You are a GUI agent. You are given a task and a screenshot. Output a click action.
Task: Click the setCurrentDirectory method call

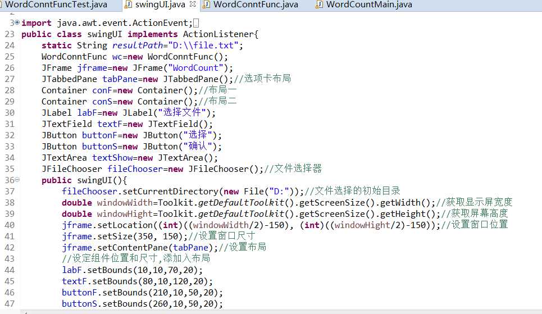click(170, 192)
